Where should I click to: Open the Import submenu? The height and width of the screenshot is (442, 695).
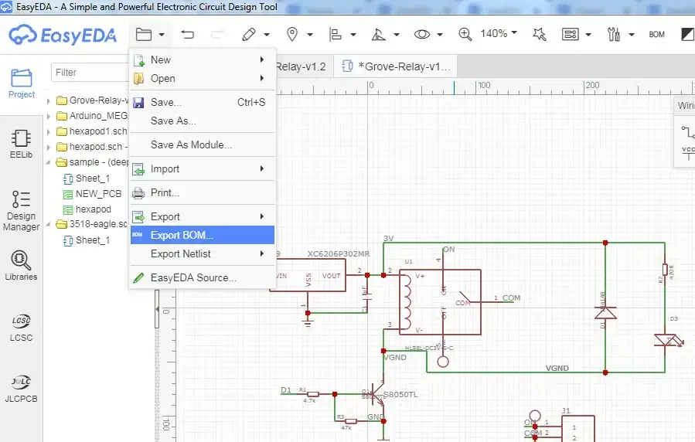(x=203, y=168)
